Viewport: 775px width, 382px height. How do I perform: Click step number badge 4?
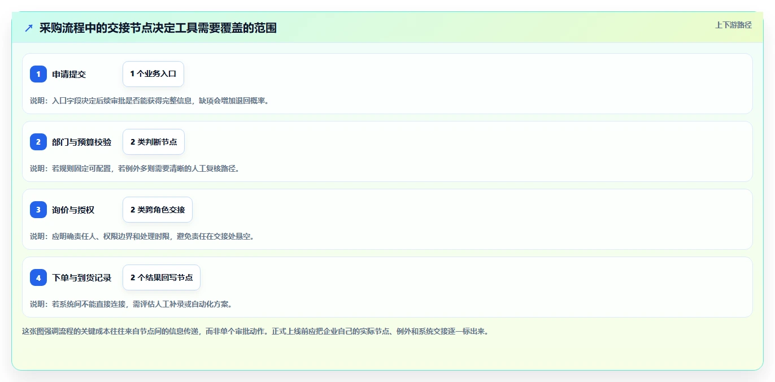pyautogui.click(x=38, y=277)
